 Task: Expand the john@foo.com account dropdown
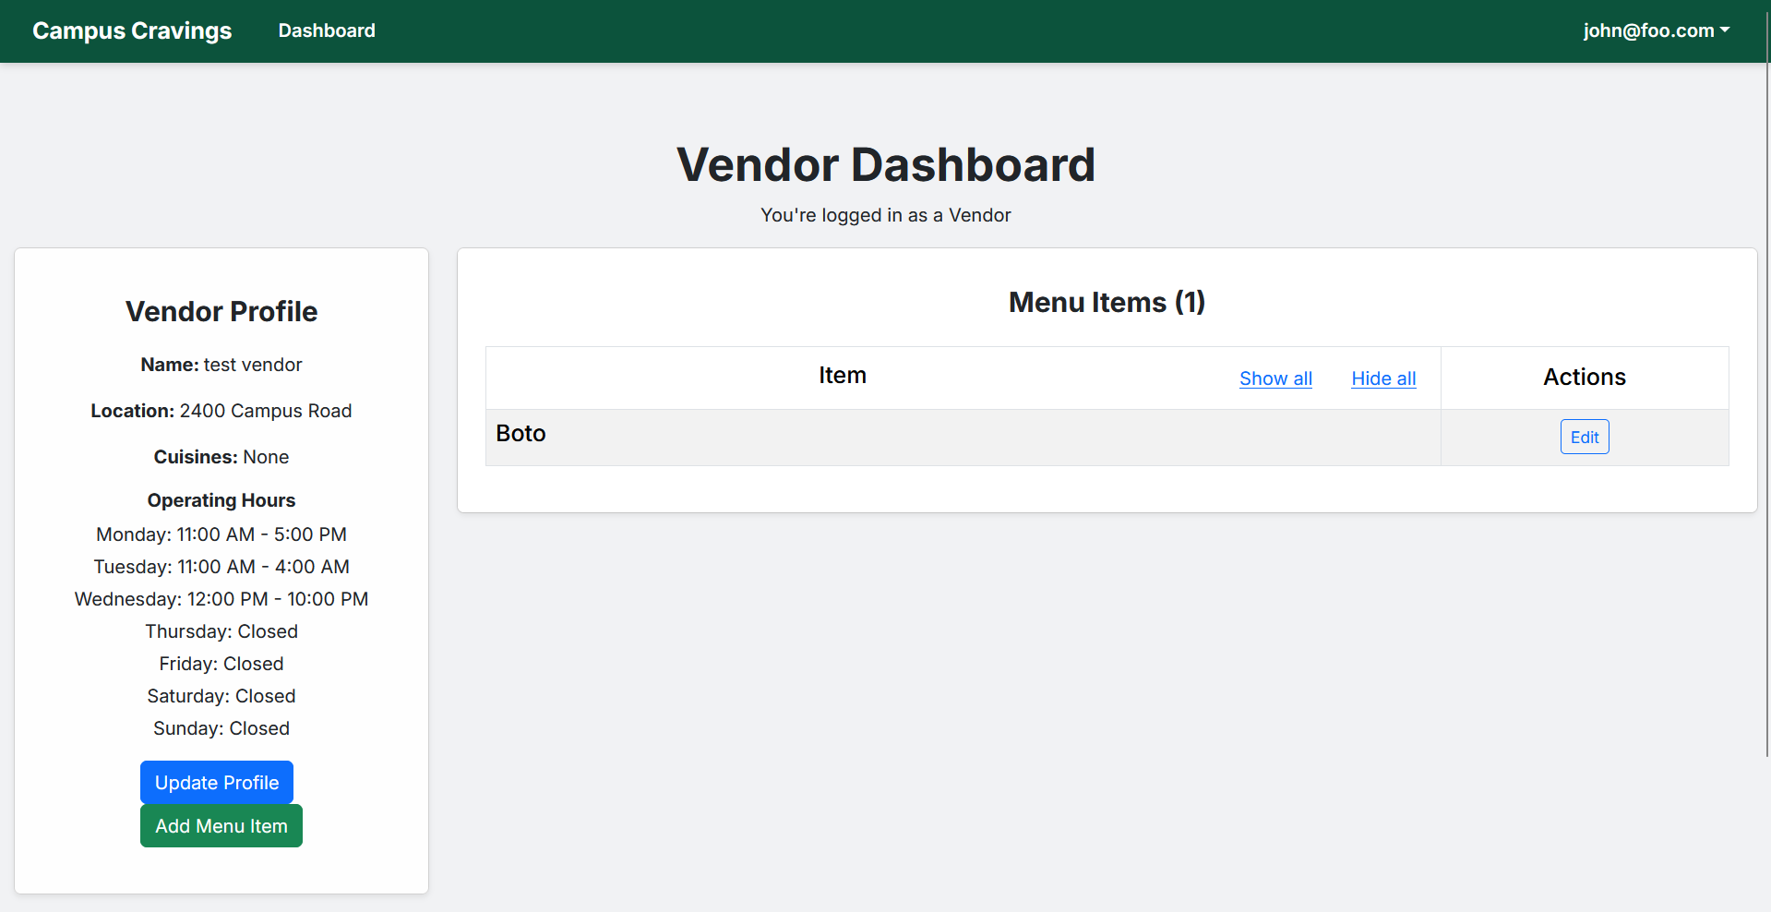[x=1648, y=30]
